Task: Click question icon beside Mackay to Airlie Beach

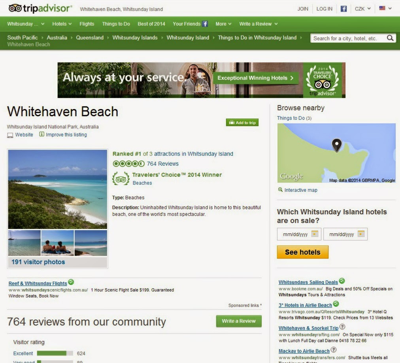Action: [334, 350]
